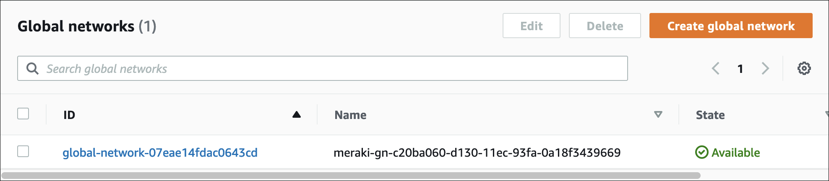The width and height of the screenshot is (829, 181).
Task: Go to next page arrow
Action: 765,68
